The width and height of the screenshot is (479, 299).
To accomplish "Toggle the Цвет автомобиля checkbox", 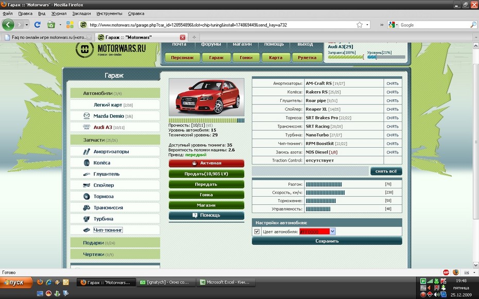I will 257,232.
